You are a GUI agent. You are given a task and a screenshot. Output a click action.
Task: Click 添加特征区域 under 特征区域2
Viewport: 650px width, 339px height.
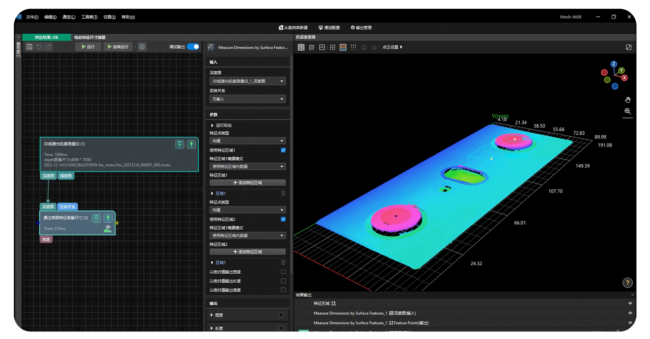247,252
